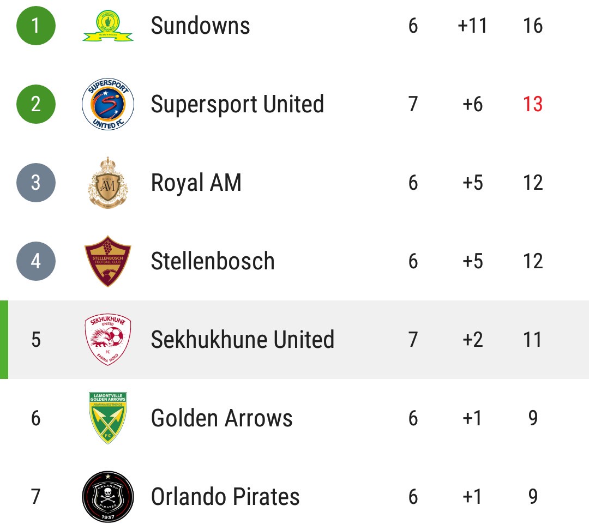Open the Golden Arrows club badge
Screen dimensions: 589x524
108,418
